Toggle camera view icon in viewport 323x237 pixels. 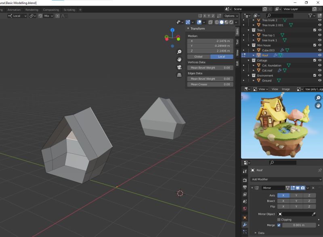pyautogui.click(x=179, y=67)
